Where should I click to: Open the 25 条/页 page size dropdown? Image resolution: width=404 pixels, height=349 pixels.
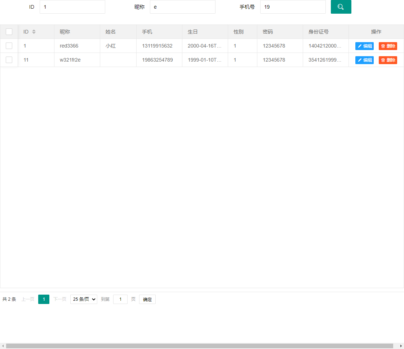point(84,299)
